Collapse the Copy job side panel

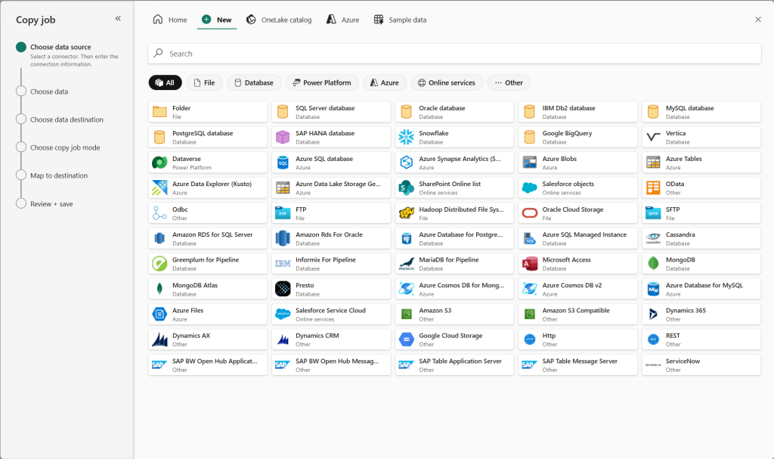(x=118, y=19)
